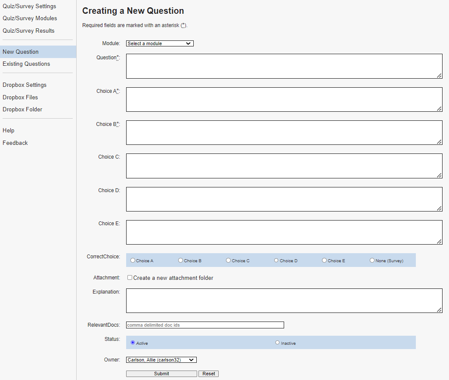Viewport: 449px width, 380px height.
Task: Open Dropbox Settings
Action: [25, 85]
